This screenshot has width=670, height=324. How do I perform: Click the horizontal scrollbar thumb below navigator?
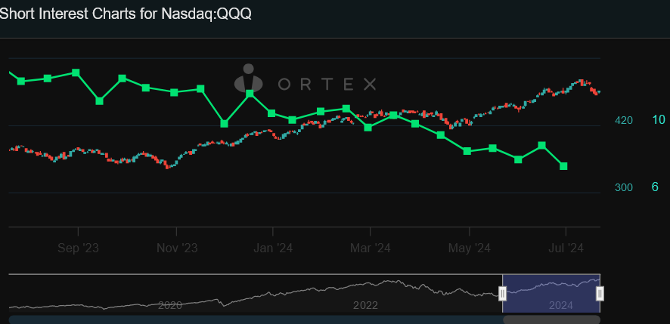click(x=551, y=319)
